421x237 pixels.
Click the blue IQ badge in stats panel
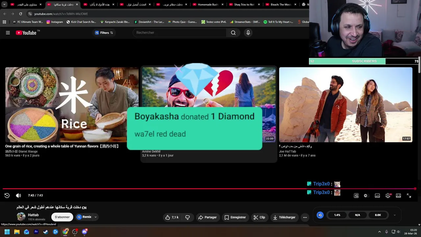(x=320, y=215)
